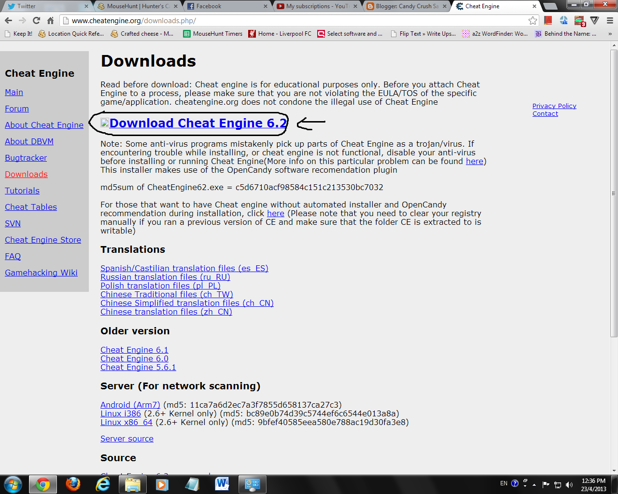Open Home - Liverpool FC bookmark
This screenshot has height=494, width=618.
280,34
